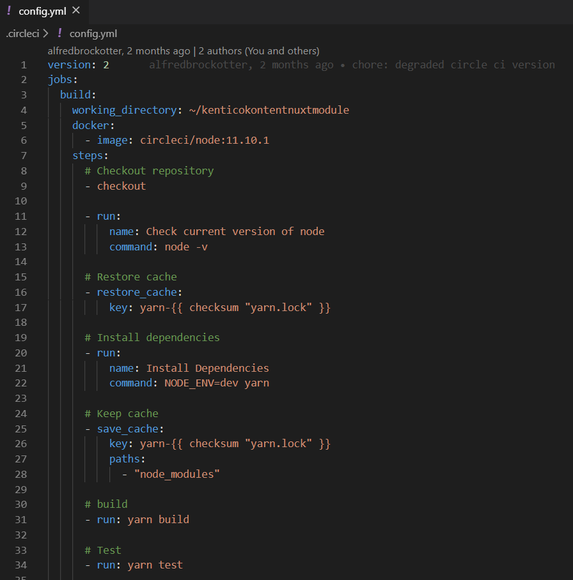
Task: Click the 'node -v' command value
Action: pyautogui.click(x=186, y=247)
